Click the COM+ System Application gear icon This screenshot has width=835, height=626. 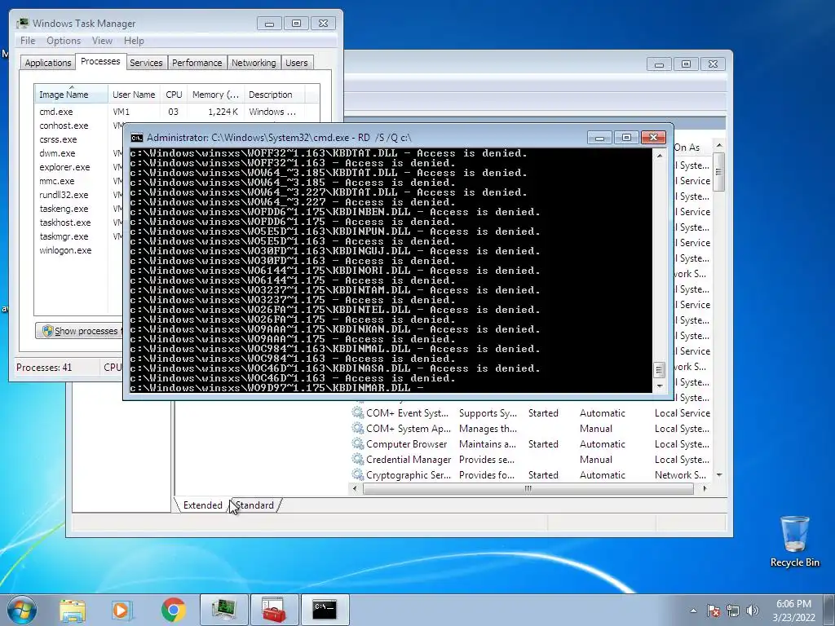(x=357, y=428)
